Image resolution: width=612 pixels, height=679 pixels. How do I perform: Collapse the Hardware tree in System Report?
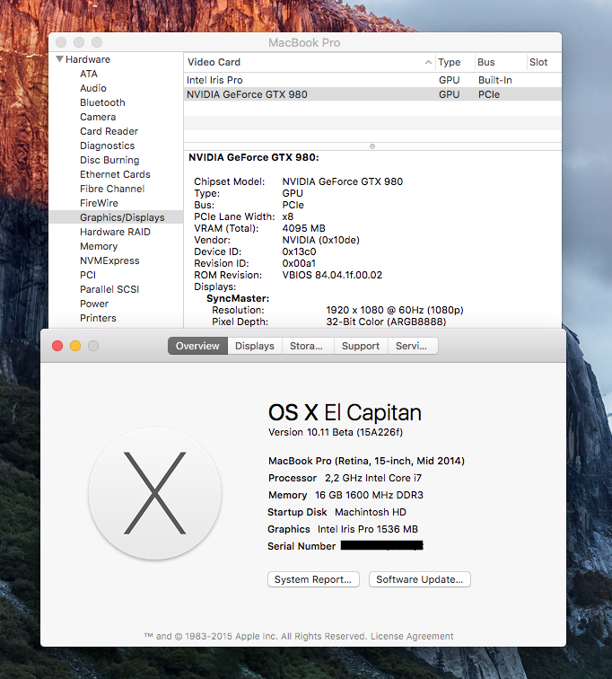(60, 59)
